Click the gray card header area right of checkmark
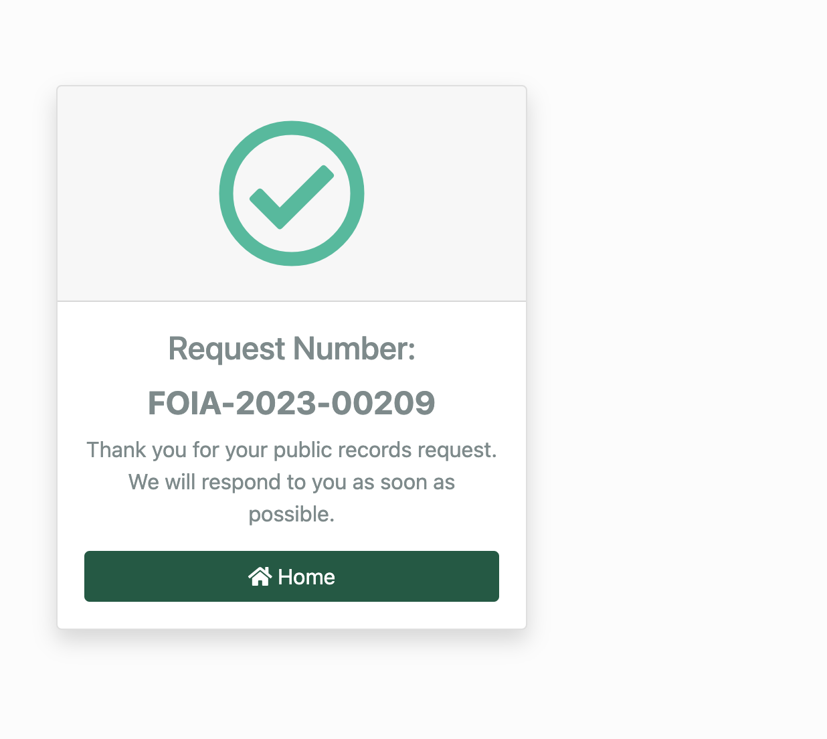827x739 pixels. point(445,193)
